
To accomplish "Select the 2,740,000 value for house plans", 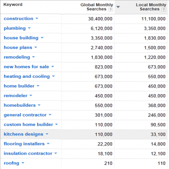I will pos(101,48).
